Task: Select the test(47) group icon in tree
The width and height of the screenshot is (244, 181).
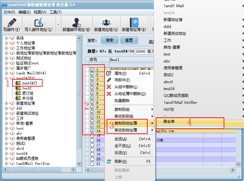Action: tap(18, 83)
